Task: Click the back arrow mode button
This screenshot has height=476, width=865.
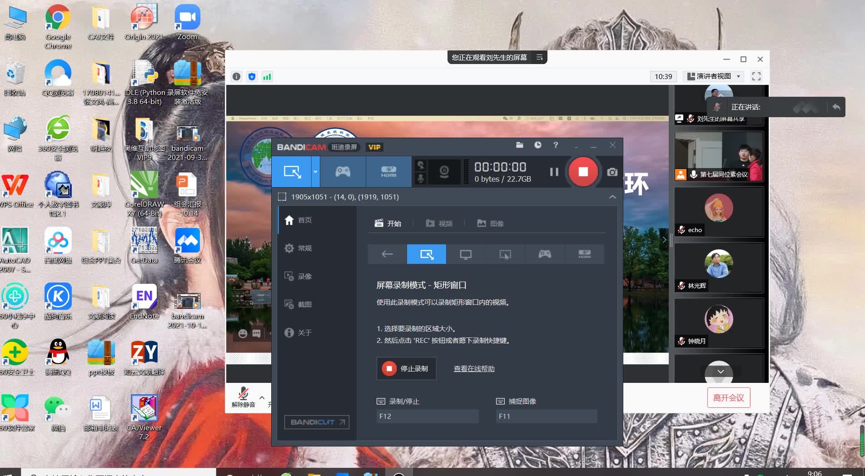Action: tap(387, 254)
